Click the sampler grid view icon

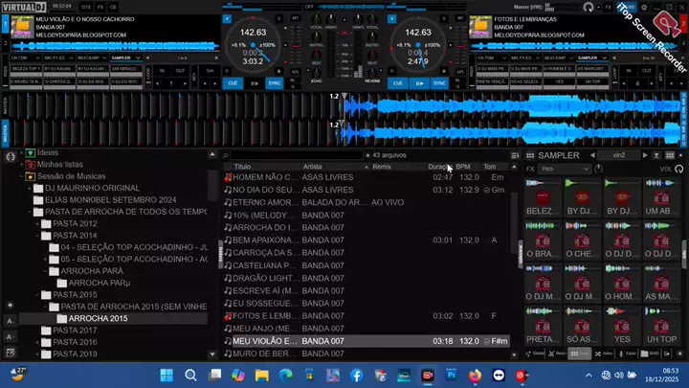pos(670,155)
